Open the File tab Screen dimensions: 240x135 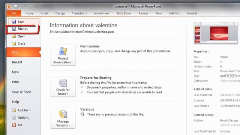(x=14, y=13)
